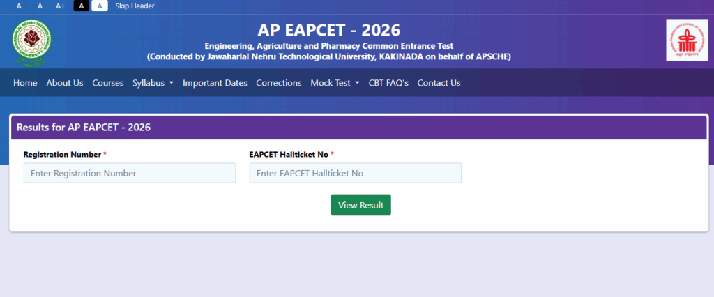Switch to light contrast theme A button
714x297 pixels.
[x=100, y=6]
